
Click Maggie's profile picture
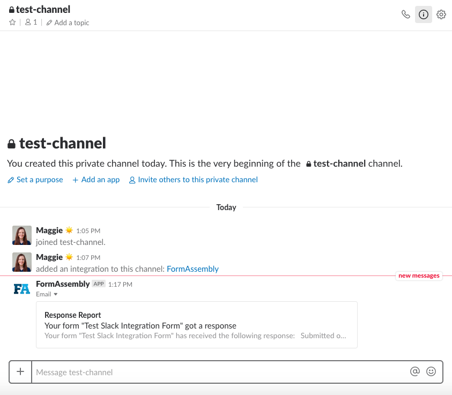click(21, 235)
